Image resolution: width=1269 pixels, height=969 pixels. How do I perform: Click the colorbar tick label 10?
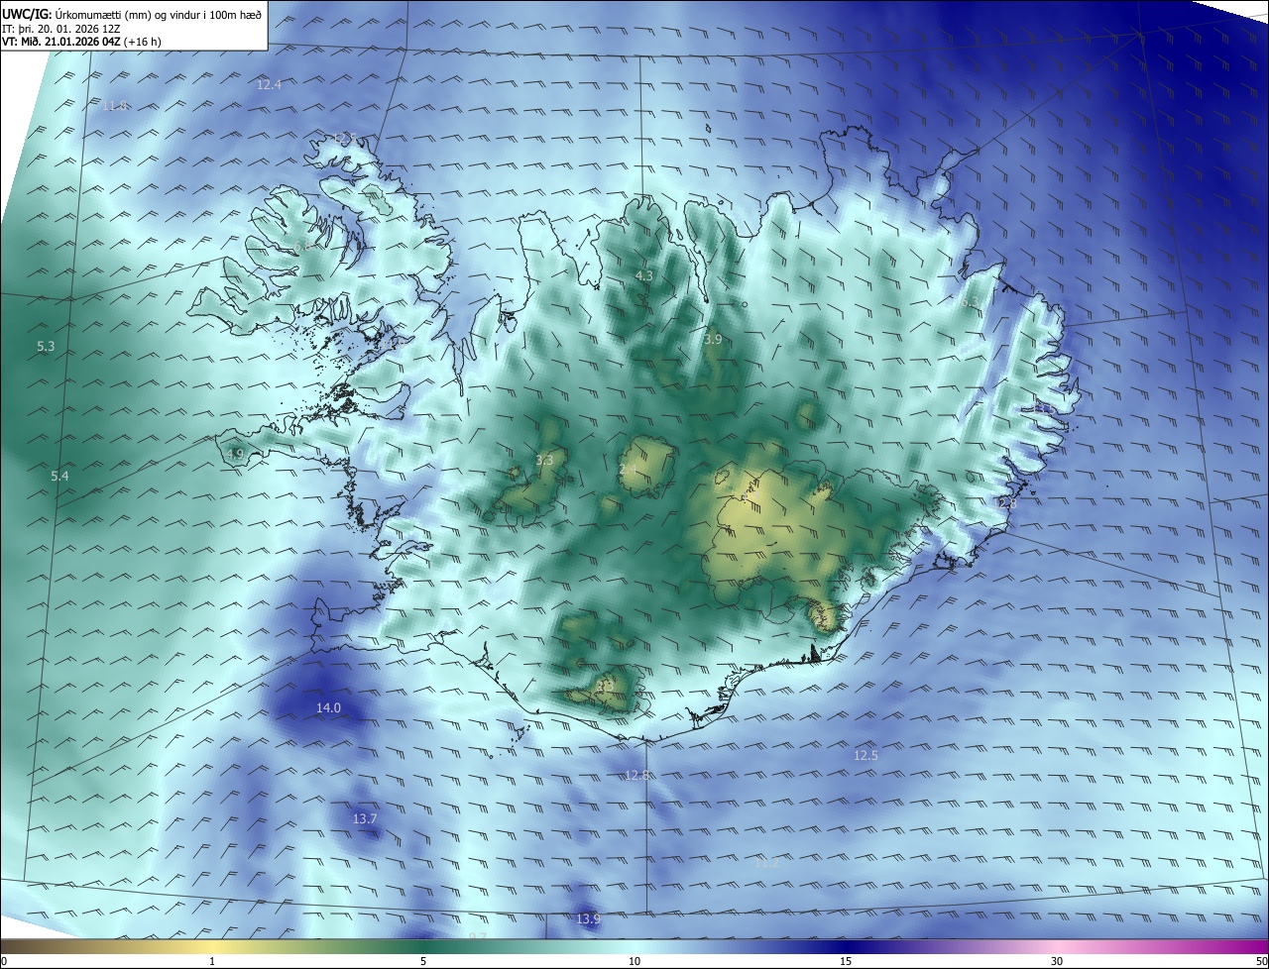[x=634, y=961]
